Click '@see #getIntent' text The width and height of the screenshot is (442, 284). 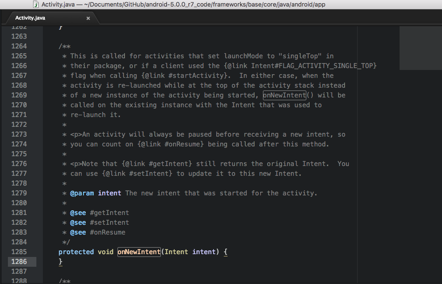99,213
